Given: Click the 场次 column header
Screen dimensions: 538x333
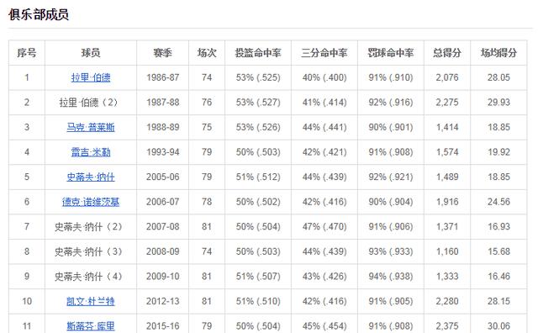Looking at the screenshot, I should (x=207, y=53).
